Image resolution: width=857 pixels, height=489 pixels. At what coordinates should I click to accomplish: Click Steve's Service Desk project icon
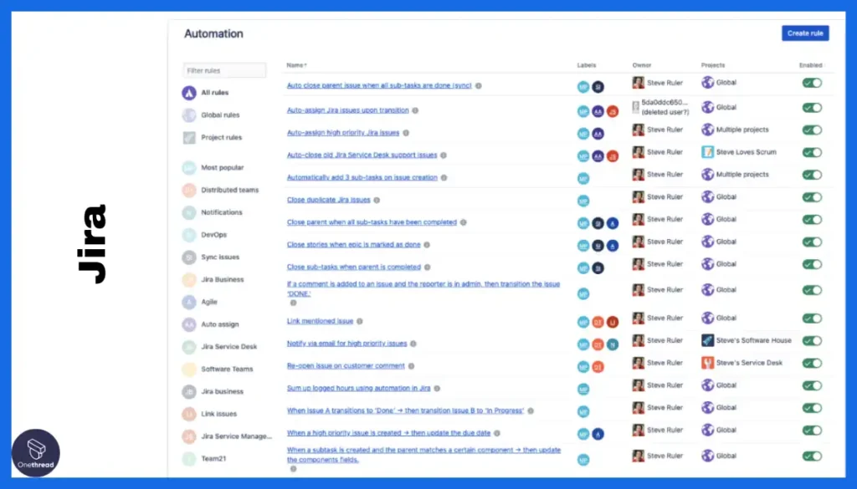point(708,363)
